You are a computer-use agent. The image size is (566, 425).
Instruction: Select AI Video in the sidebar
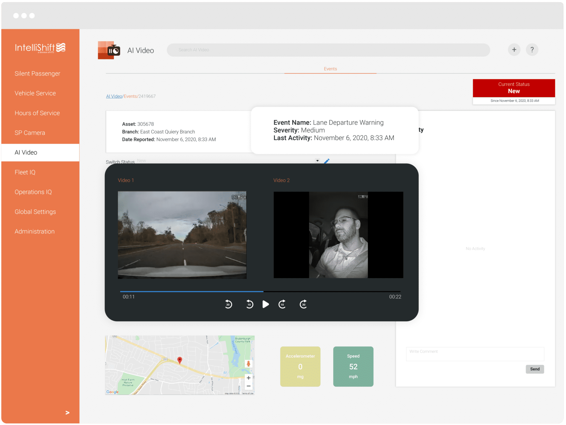(26, 152)
